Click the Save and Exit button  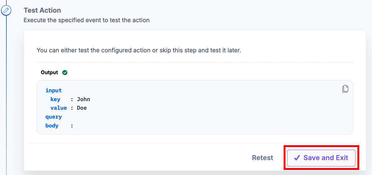tap(321, 158)
